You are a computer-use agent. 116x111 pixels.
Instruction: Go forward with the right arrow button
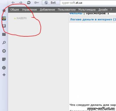(x=21, y=2)
